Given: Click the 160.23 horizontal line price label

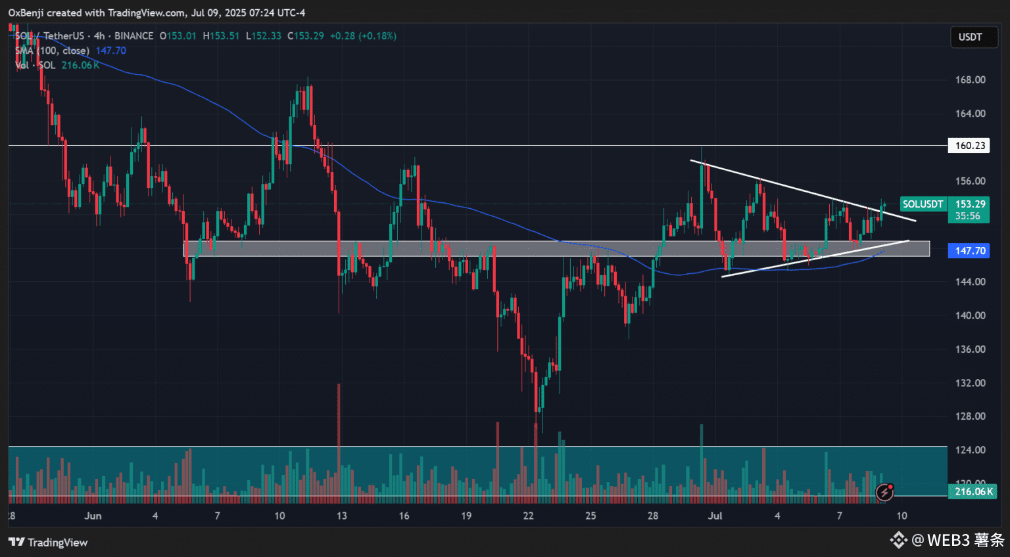Looking at the screenshot, I should tap(970, 145).
